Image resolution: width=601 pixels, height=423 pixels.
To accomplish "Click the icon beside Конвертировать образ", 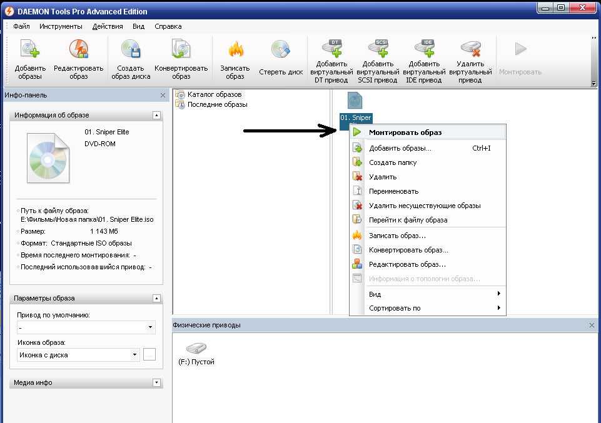I will tap(357, 249).
